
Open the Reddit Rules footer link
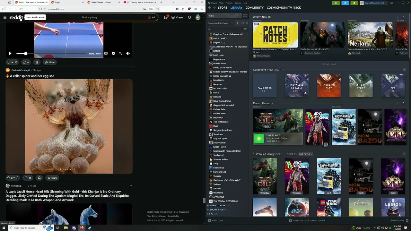point(153,212)
